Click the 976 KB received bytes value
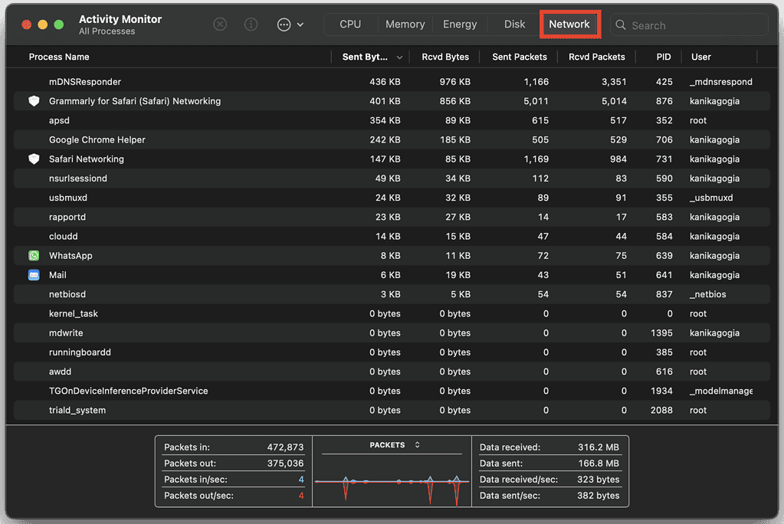The image size is (784, 524). tap(455, 81)
